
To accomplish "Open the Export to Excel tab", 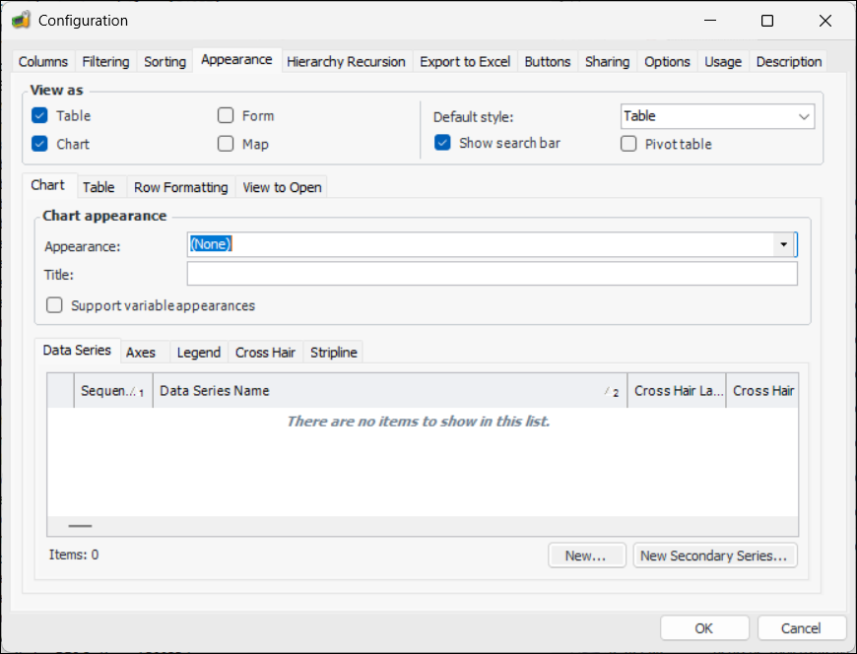I will [x=465, y=61].
